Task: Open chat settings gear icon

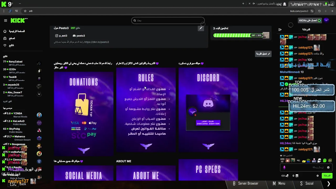Action: pyautogui.click(x=317, y=176)
